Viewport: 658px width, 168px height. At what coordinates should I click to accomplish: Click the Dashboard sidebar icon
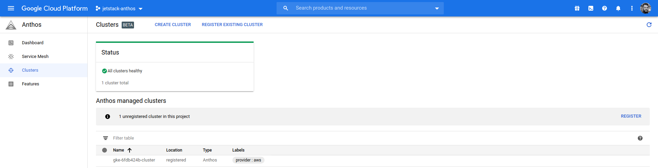click(x=11, y=43)
